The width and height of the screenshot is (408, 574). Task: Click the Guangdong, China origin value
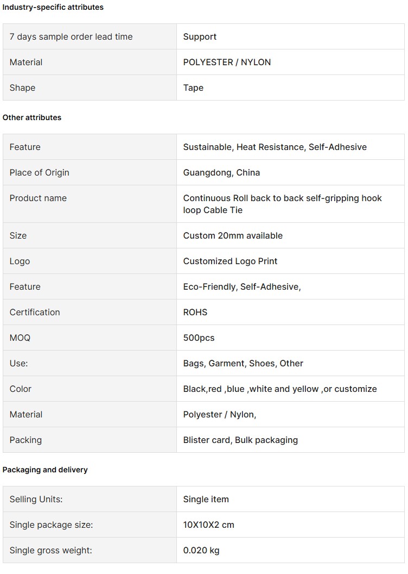(x=221, y=173)
